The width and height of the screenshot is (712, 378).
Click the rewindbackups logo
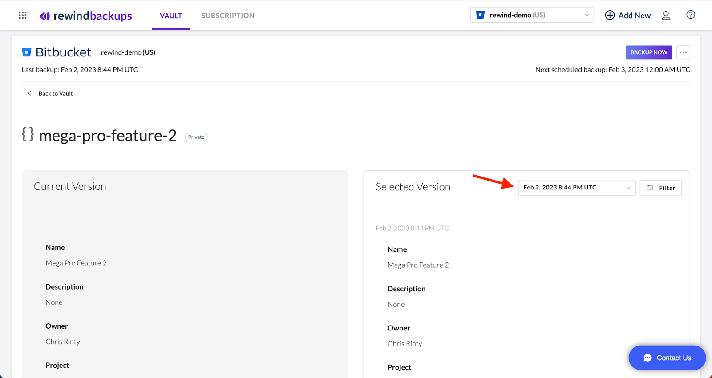point(86,16)
